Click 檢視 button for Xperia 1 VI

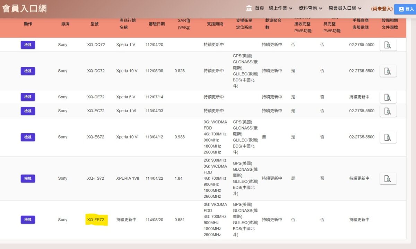coord(28,111)
